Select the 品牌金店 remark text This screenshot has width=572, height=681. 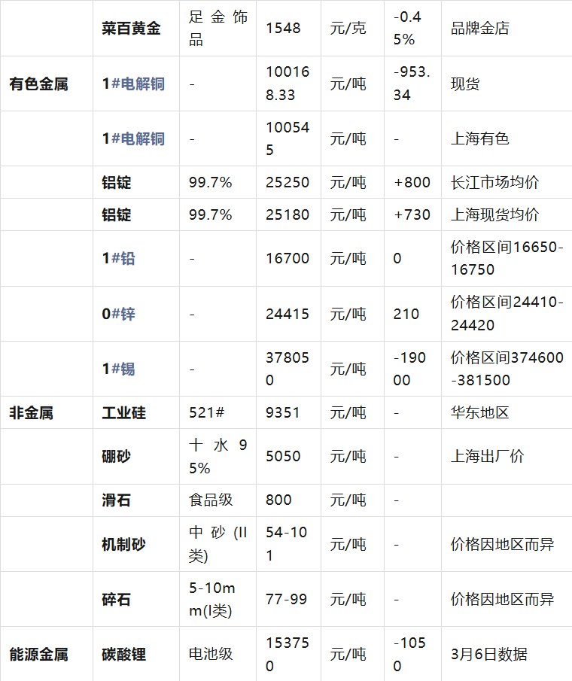479,29
